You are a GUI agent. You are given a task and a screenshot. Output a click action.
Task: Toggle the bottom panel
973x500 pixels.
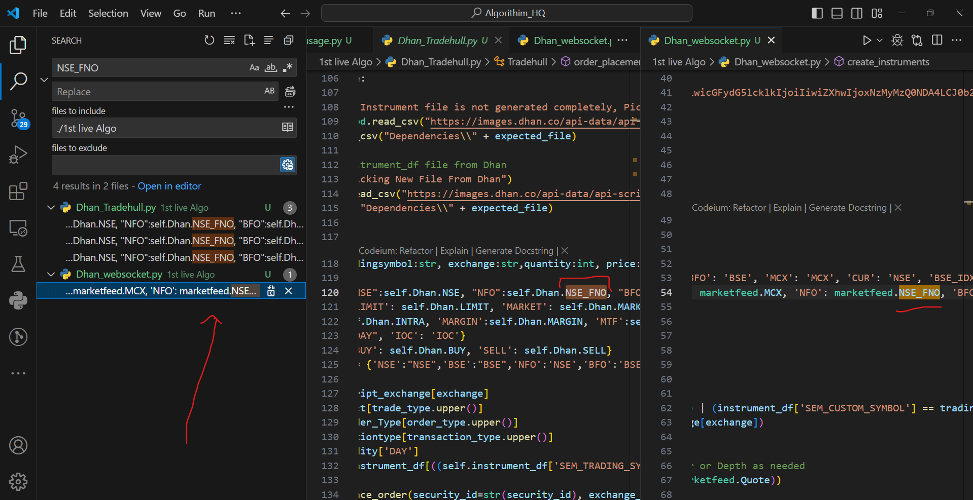pyautogui.click(x=837, y=13)
